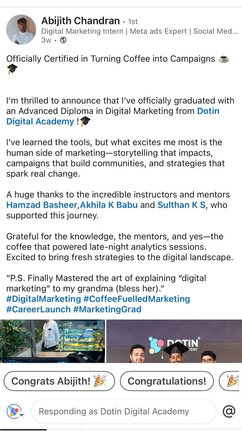
Task: Tap the author name Abijith Chandran
Action: click(80, 21)
